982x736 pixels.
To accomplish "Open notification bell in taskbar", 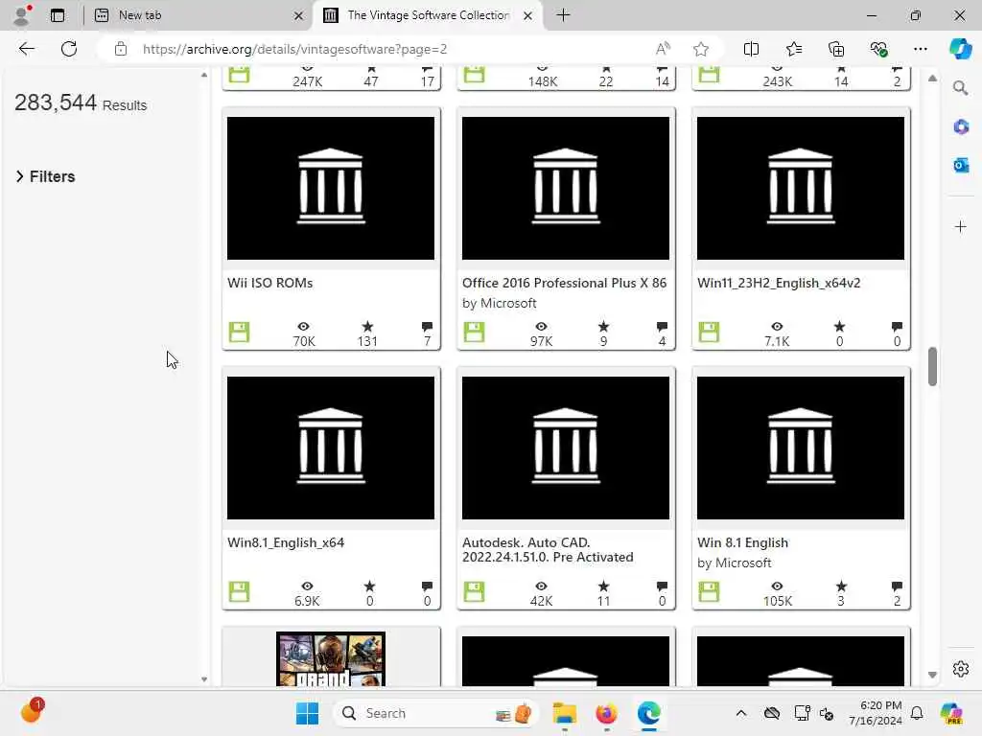I will point(917,713).
